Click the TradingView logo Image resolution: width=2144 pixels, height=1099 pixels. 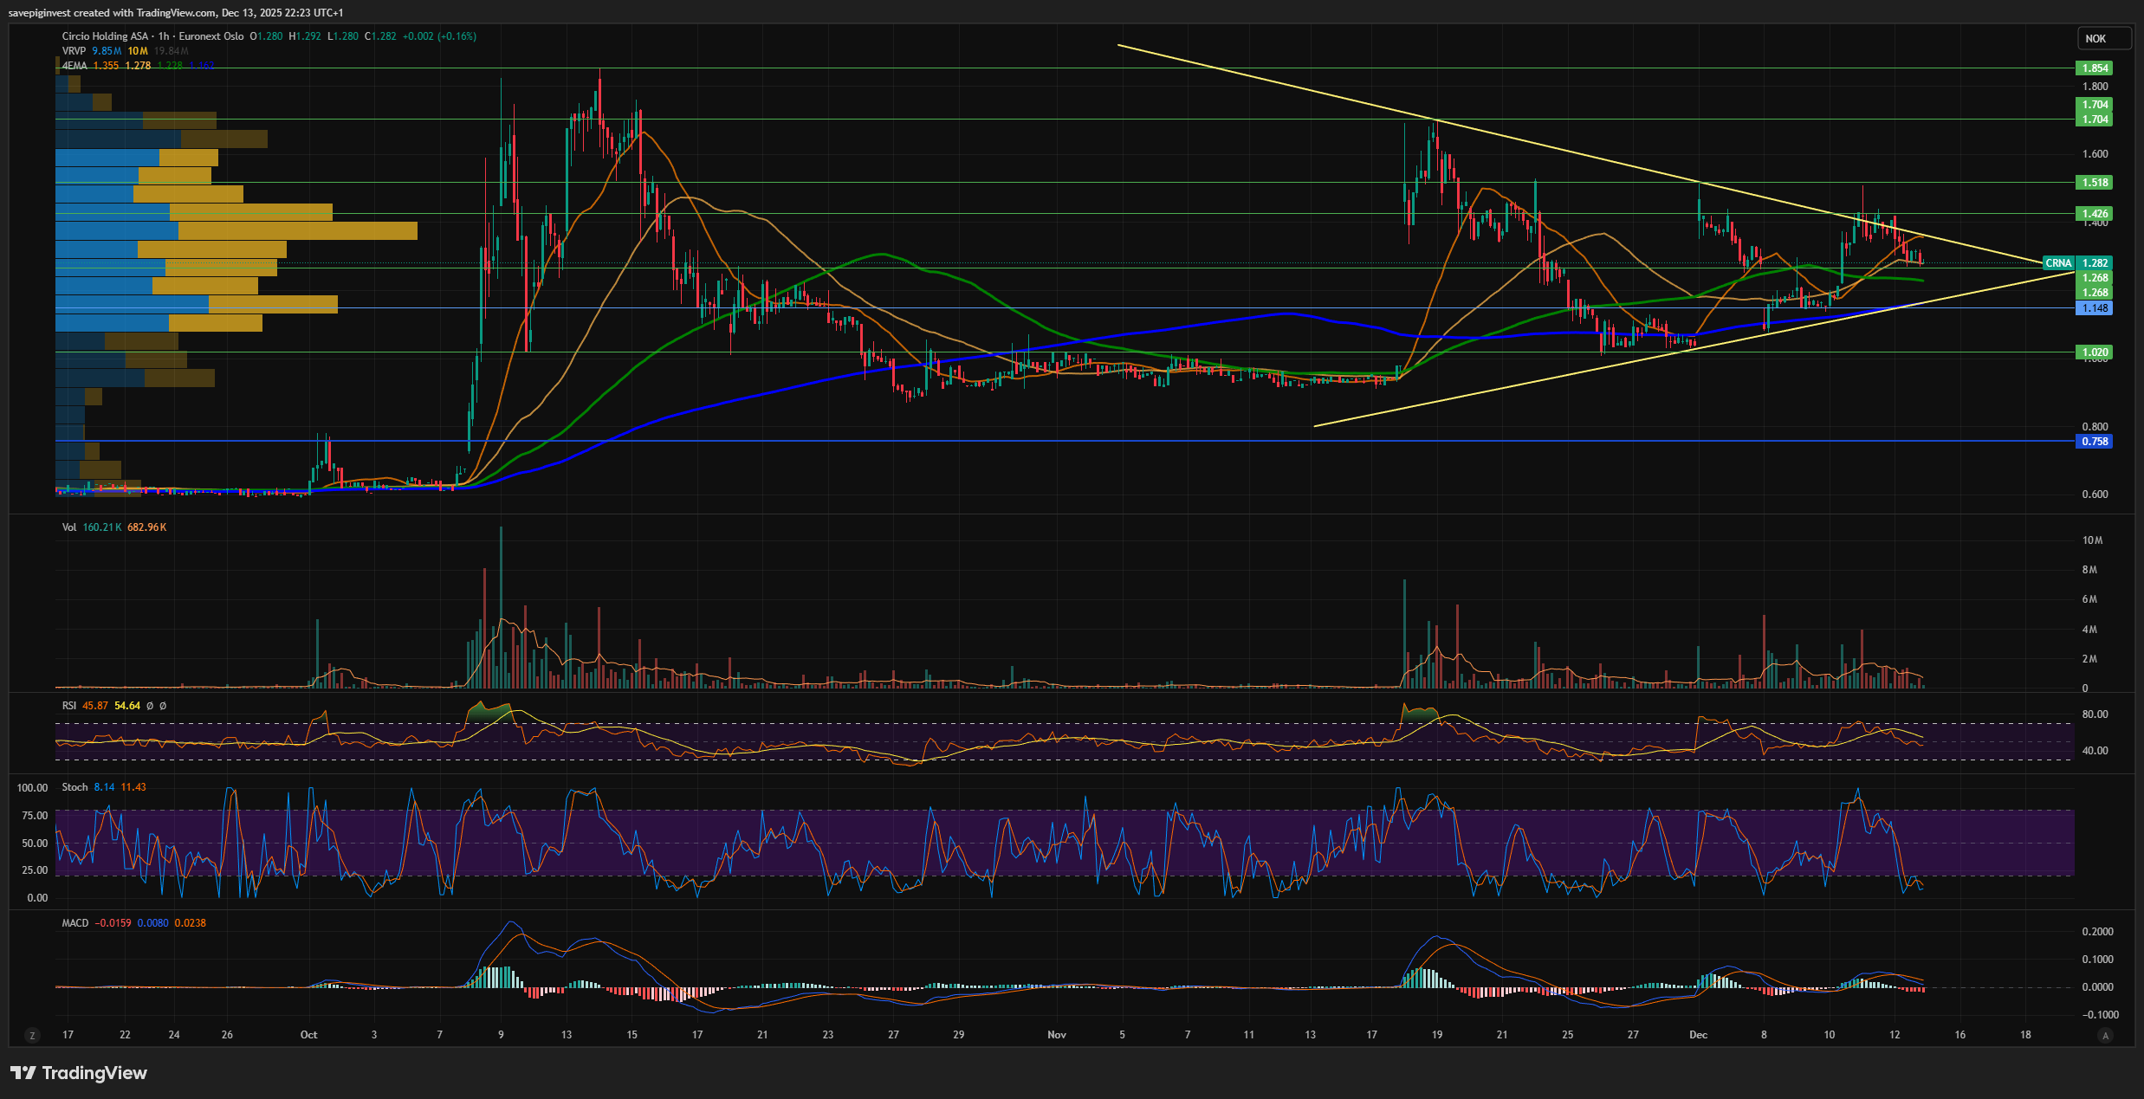click(80, 1073)
